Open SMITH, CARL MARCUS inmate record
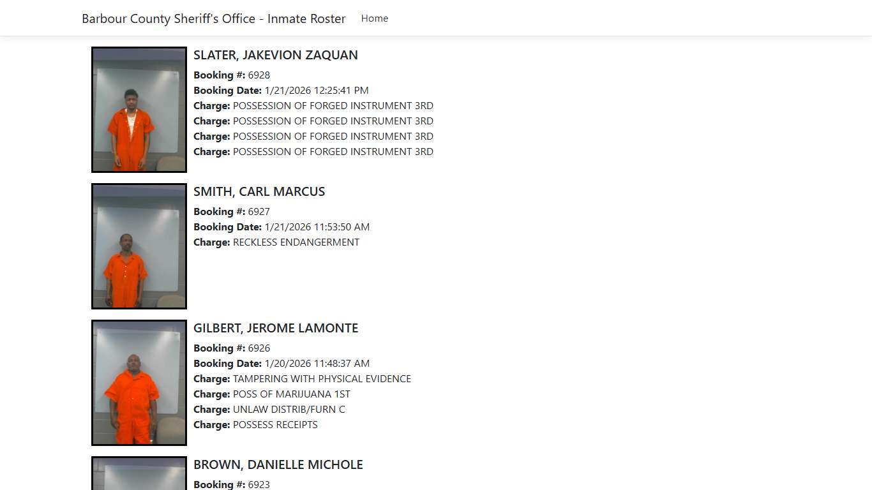 click(259, 191)
